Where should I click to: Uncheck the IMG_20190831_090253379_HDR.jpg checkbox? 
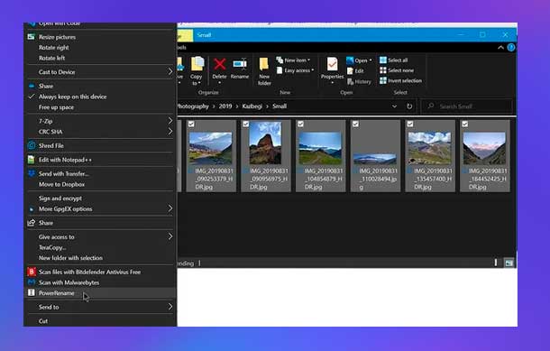point(191,124)
